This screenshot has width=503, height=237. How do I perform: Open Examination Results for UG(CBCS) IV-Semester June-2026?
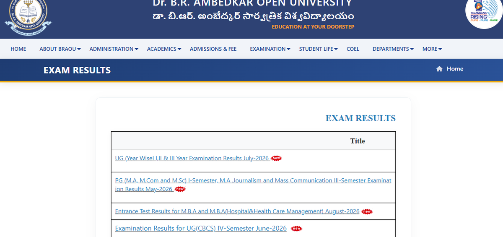201,229
